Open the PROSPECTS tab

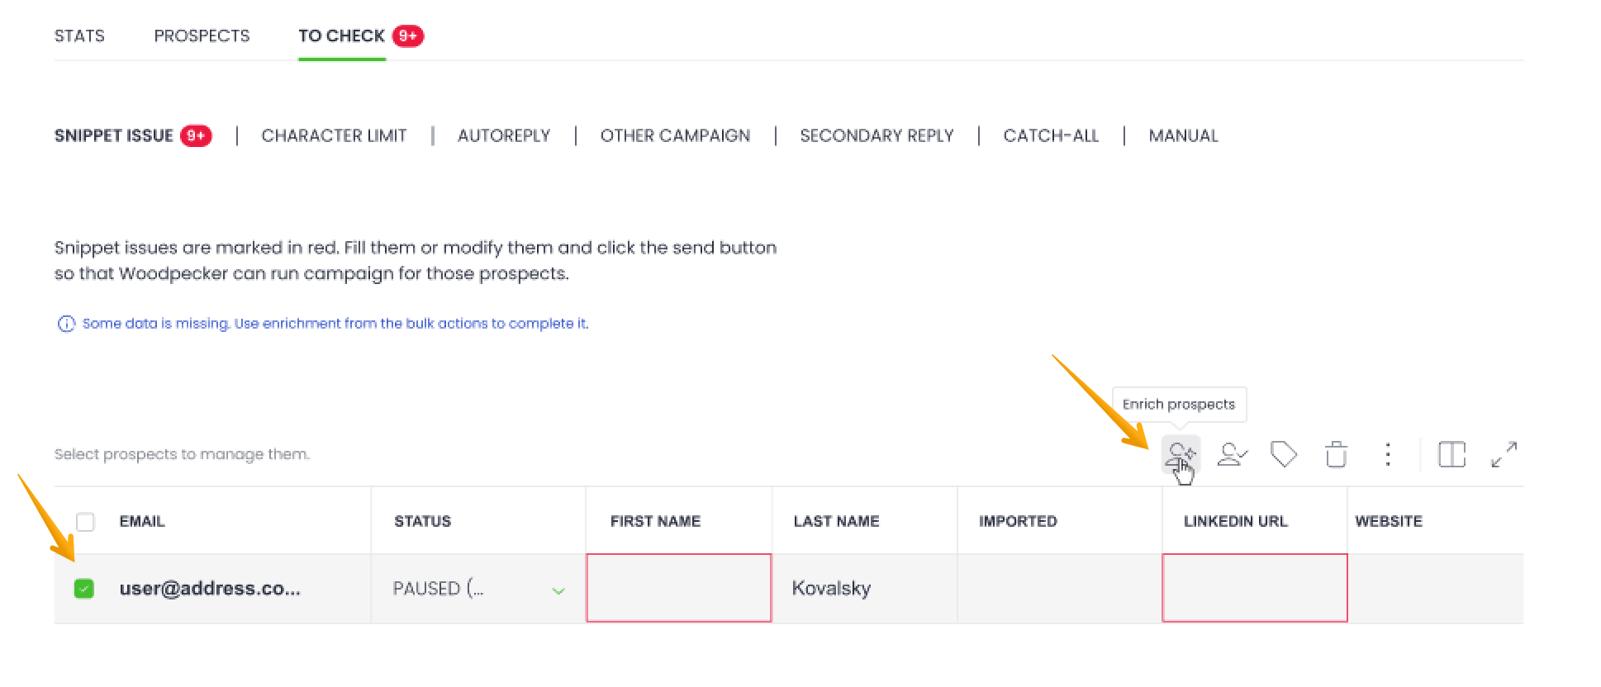coord(202,36)
